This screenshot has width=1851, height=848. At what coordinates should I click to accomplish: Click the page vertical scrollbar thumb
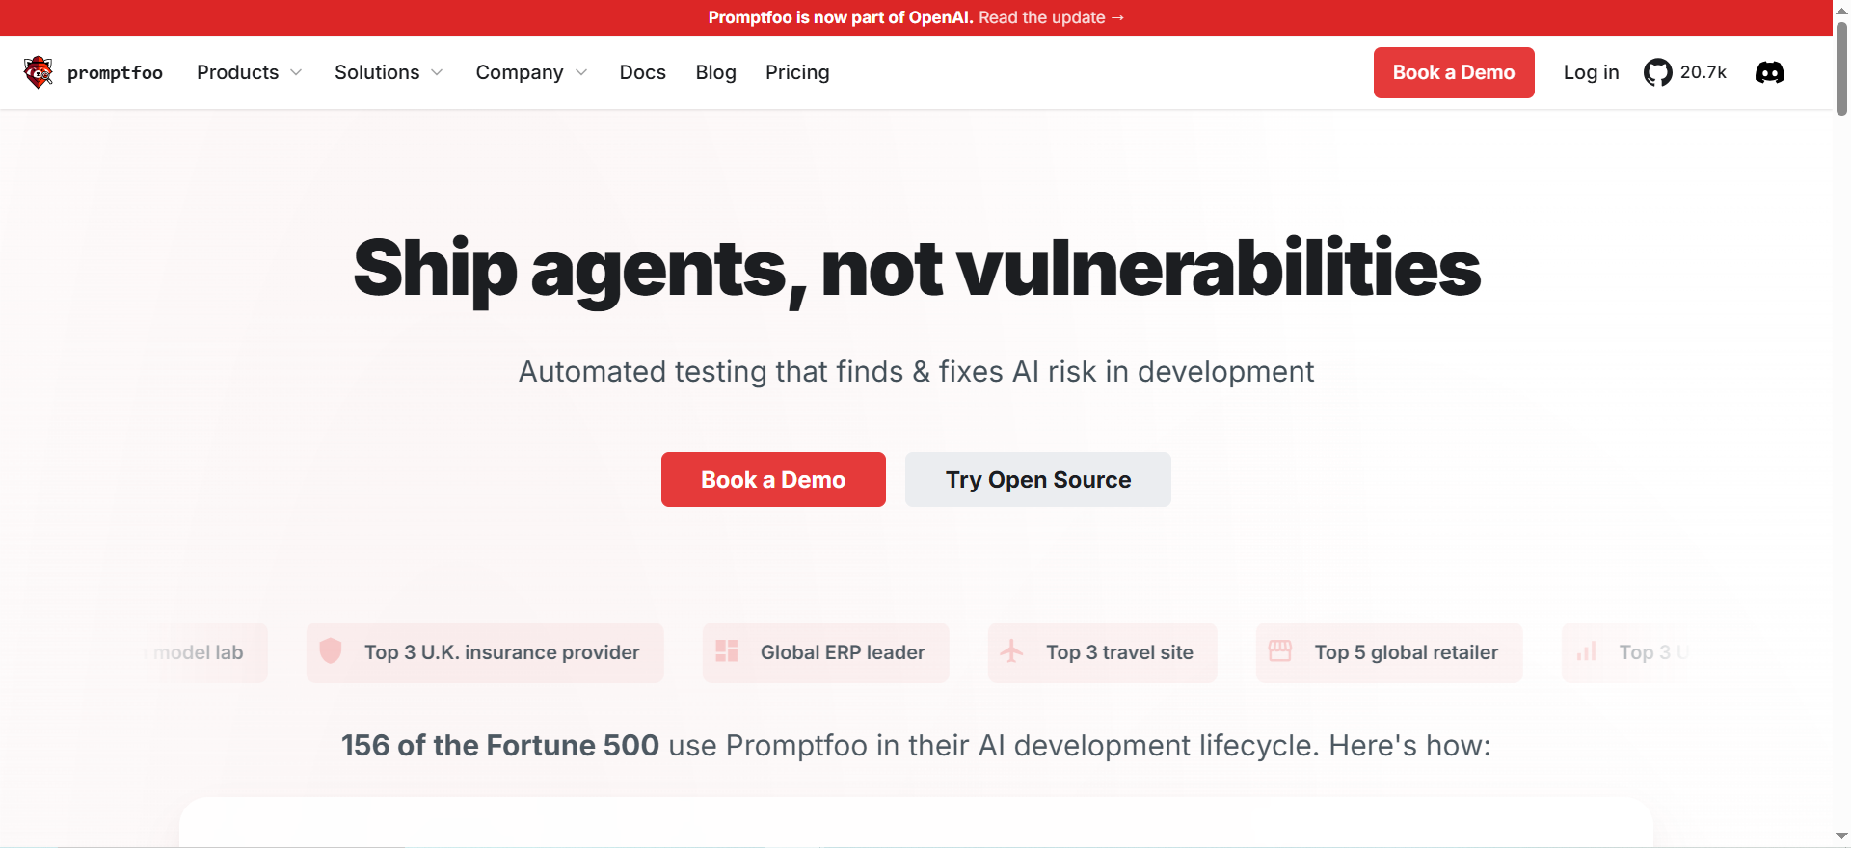point(1841,67)
